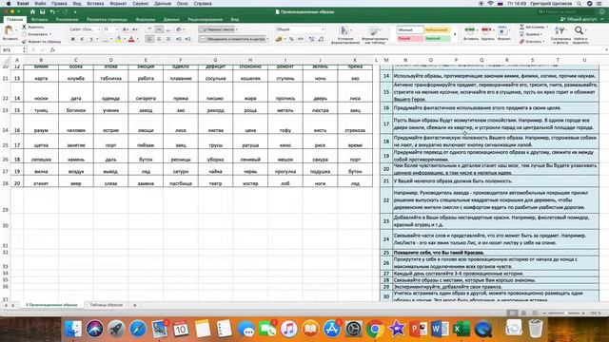Decrease decimal places

pos(322,39)
